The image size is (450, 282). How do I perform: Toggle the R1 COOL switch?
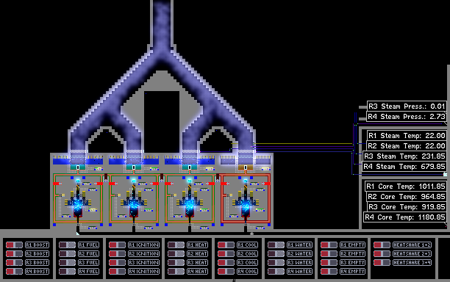click(226, 245)
